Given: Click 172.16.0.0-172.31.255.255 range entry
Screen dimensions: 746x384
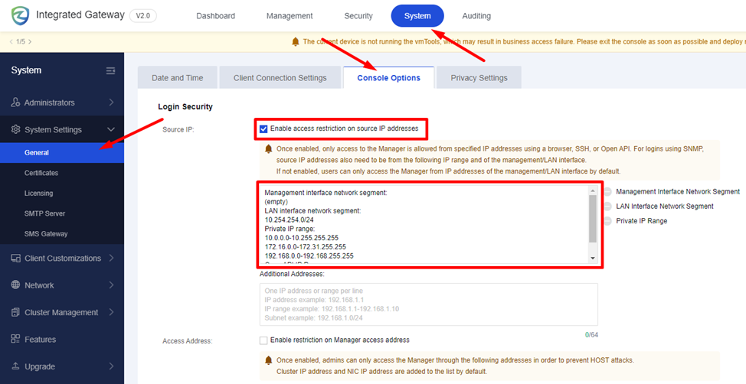Looking at the screenshot, I should [x=305, y=247].
